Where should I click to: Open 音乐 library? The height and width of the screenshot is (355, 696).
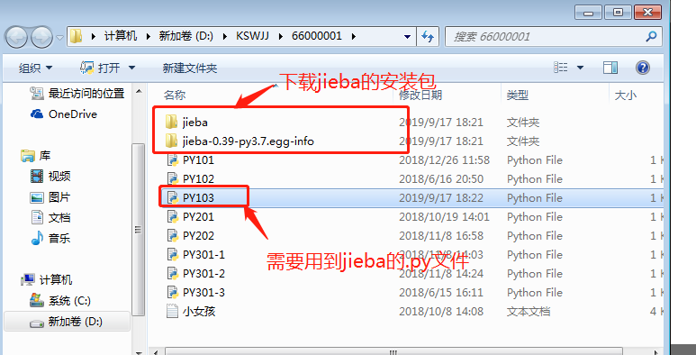[50, 239]
